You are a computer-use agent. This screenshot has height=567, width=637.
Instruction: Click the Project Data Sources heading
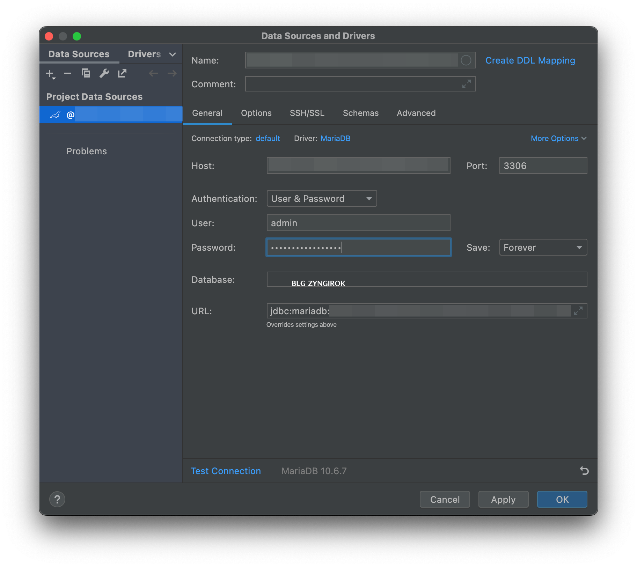94,97
